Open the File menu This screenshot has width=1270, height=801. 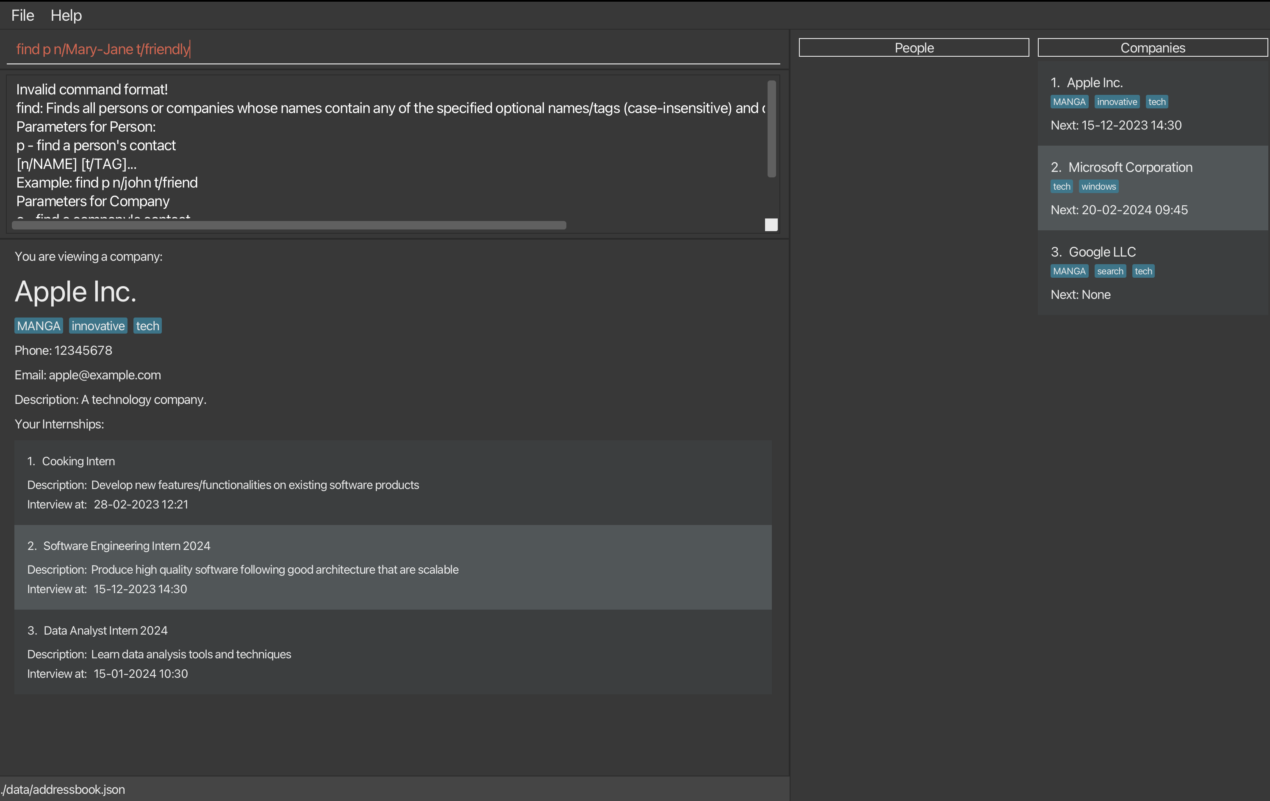(x=23, y=15)
